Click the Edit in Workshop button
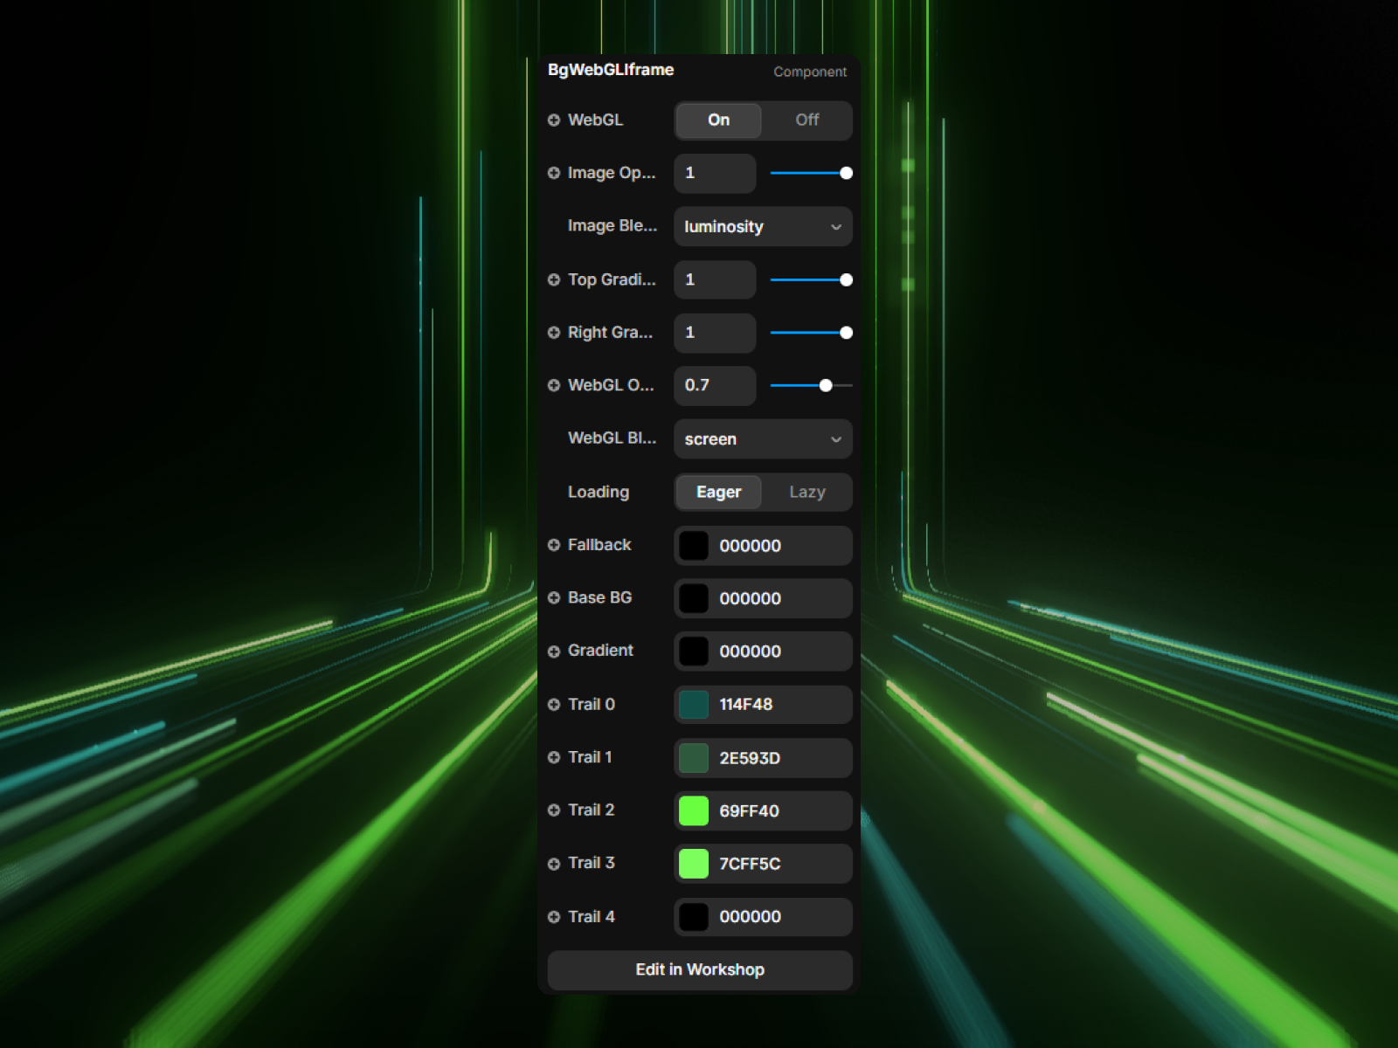Viewport: 1398px width, 1048px height. [700, 970]
